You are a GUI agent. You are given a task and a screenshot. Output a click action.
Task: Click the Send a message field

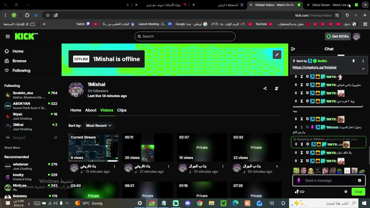tap(329, 181)
